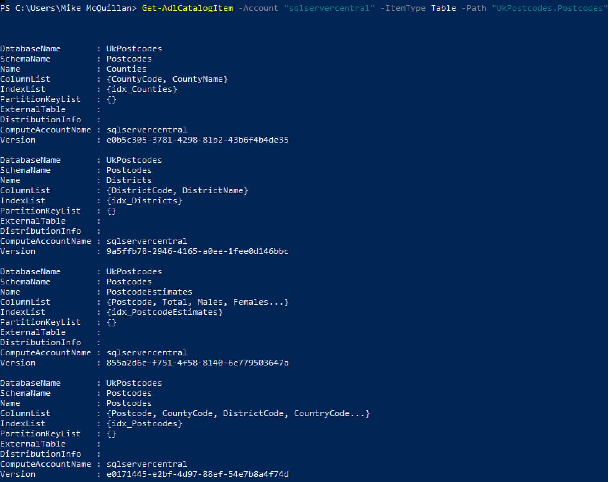Click the "sqlservercentral" account argument in command
609x482 pixels.
329,8
